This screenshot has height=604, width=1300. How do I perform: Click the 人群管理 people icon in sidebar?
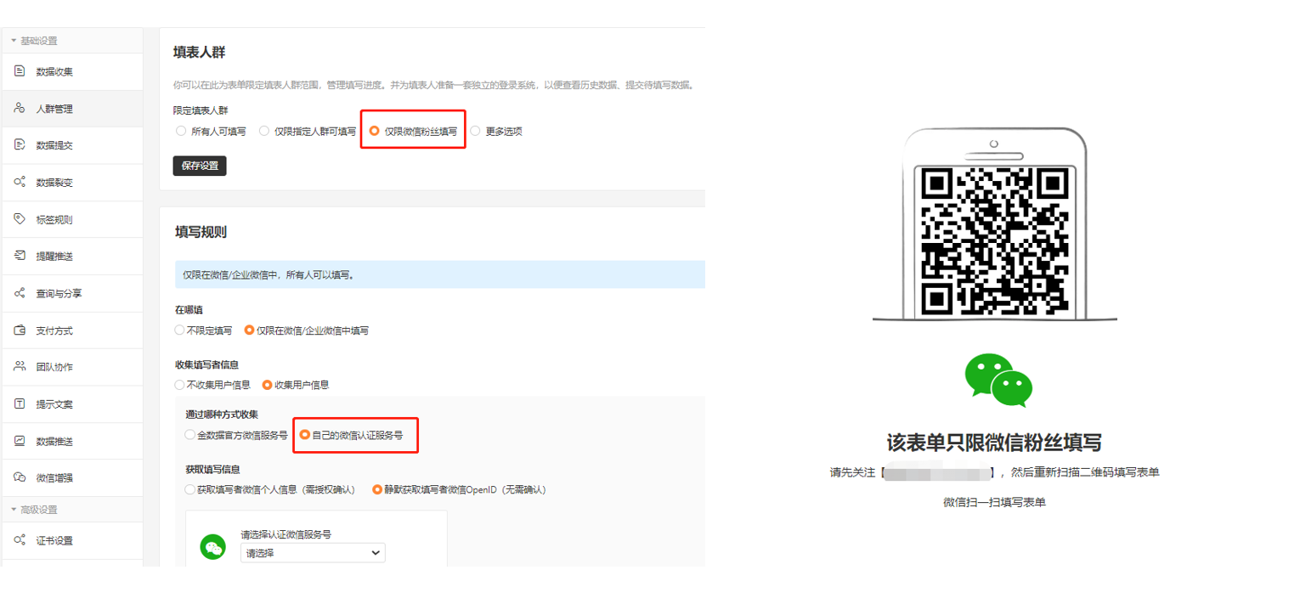coord(20,108)
